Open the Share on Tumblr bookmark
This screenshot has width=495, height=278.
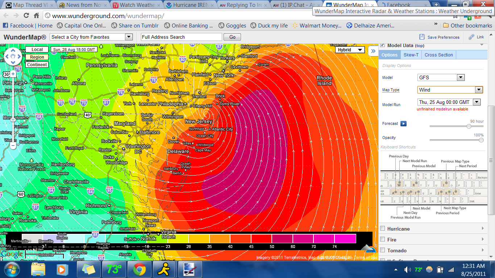[135, 25]
